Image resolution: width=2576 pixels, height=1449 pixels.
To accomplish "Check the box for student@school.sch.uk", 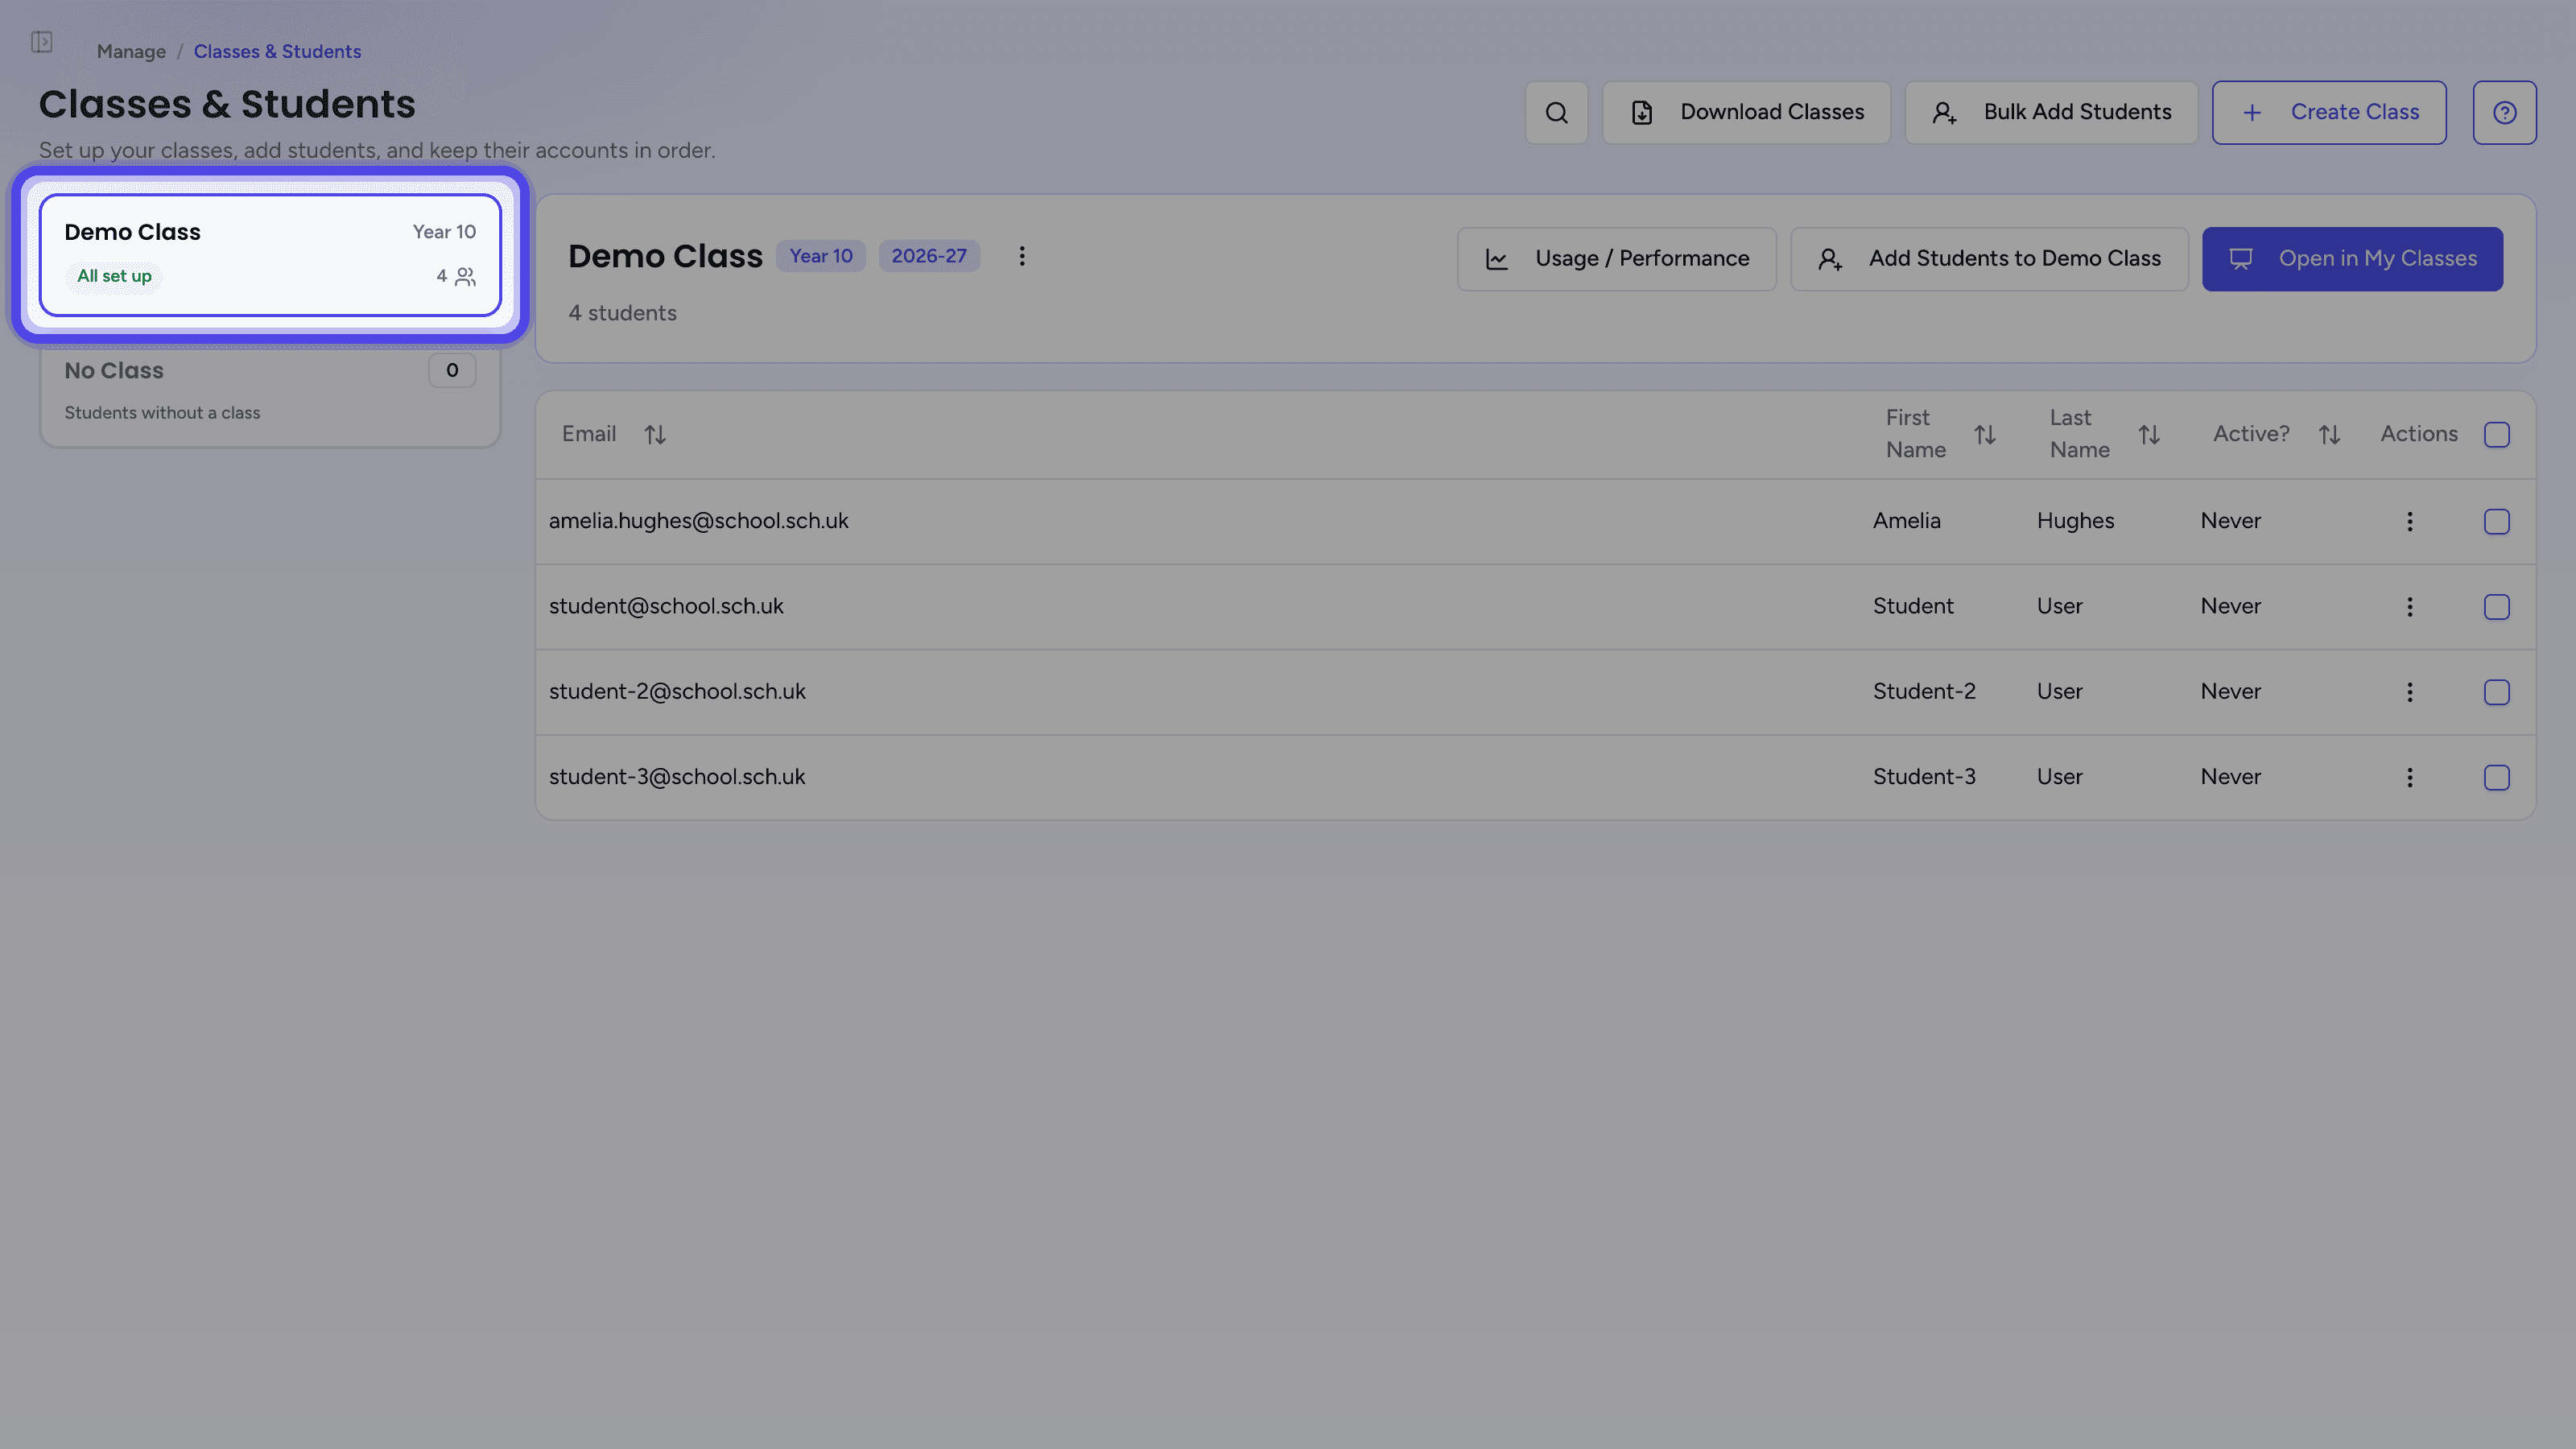I will tap(2496, 606).
